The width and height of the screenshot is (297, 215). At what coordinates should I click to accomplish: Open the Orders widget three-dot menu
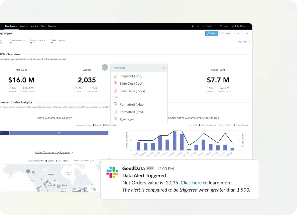click(105, 68)
